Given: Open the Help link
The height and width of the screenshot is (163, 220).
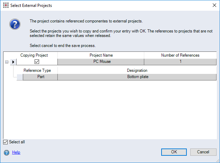Looking at the screenshot, I should [16, 152].
